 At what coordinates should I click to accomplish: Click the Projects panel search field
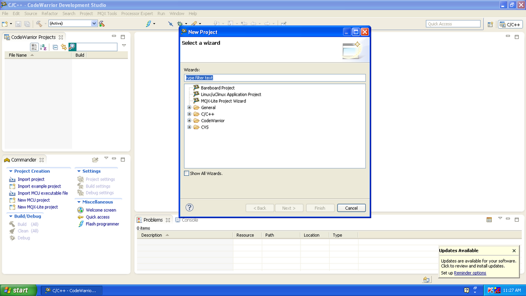[97, 47]
